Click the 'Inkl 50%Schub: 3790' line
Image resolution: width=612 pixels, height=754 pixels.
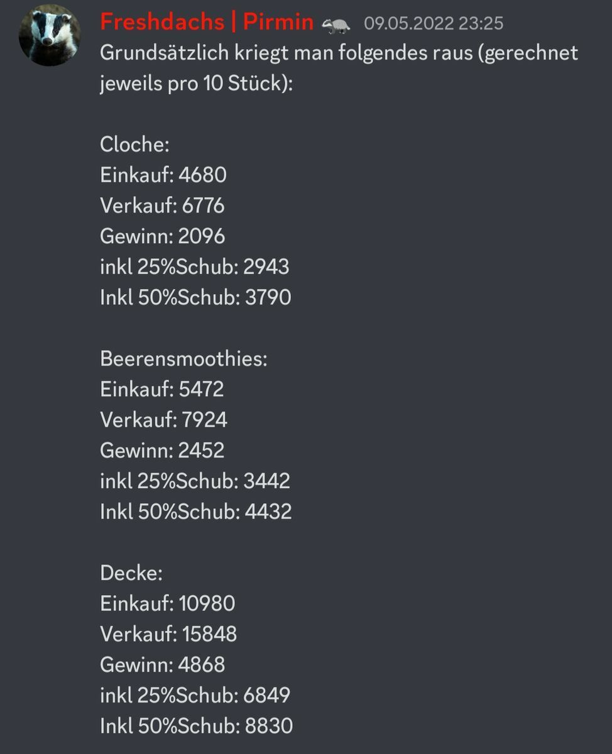pyautogui.click(x=195, y=297)
